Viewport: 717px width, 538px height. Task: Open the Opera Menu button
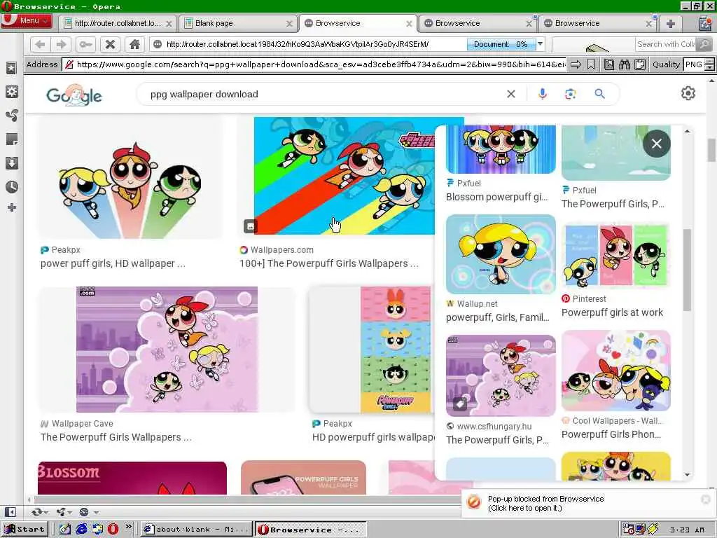point(27,21)
